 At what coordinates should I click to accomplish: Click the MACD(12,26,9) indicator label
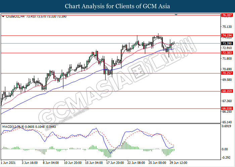click(x=13, y=127)
